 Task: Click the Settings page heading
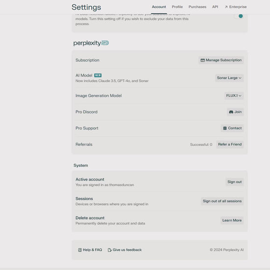coord(86,7)
